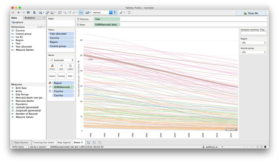Click the New worksheet icon beside Sheet 3
279x163 pixels.
[89, 142]
